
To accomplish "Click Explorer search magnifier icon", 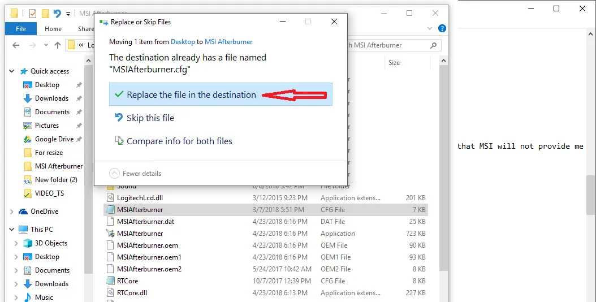I will [x=433, y=45].
